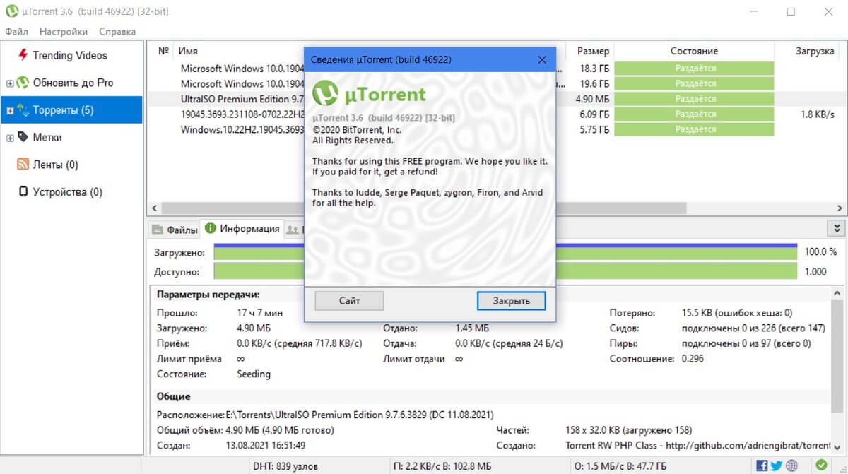The image size is (848, 474).
Task: Open the Ленты (0) RSS feeds item
Action: (x=55, y=165)
